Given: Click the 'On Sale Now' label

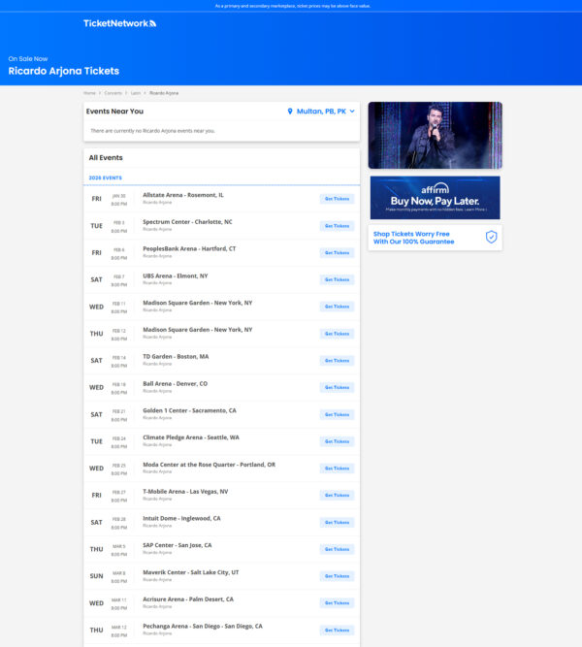Looking at the screenshot, I should tap(28, 59).
